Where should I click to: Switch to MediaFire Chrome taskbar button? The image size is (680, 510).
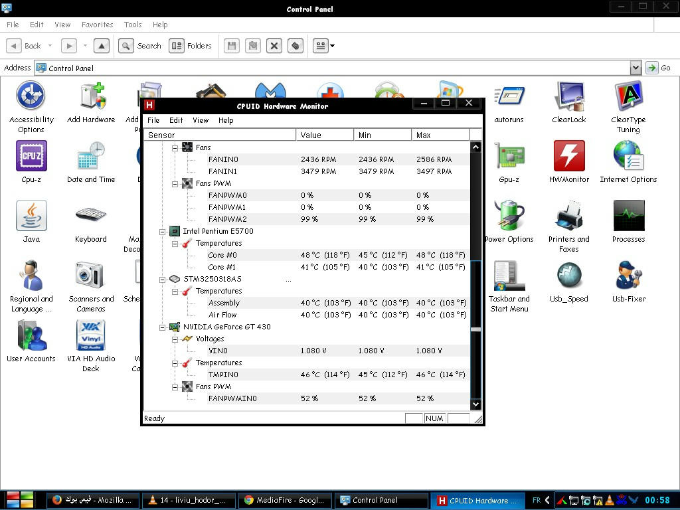tap(286, 500)
